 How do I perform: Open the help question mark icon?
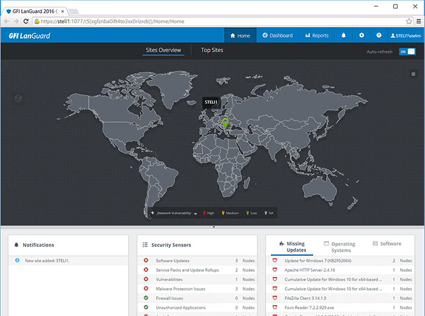pyautogui.click(x=379, y=35)
